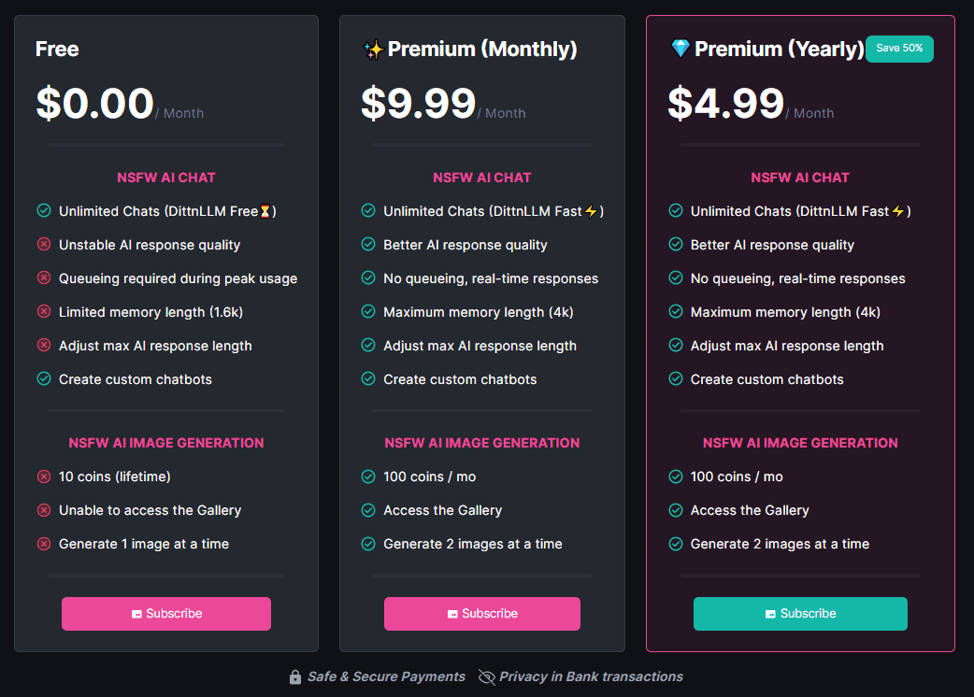Image resolution: width=974 pixels, height=697 pixels.
Task: Click the NSFW AI IMAGE GENERATION heading in Free plan
Action: pyautogui.click(x=166, y=443)
